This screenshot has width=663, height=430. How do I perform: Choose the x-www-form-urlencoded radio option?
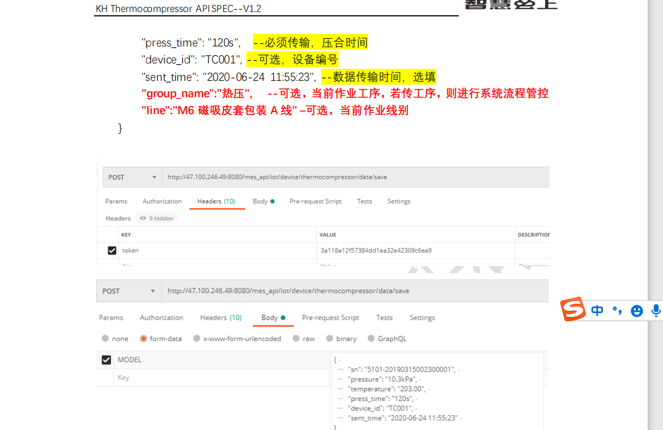pos(197,339)
